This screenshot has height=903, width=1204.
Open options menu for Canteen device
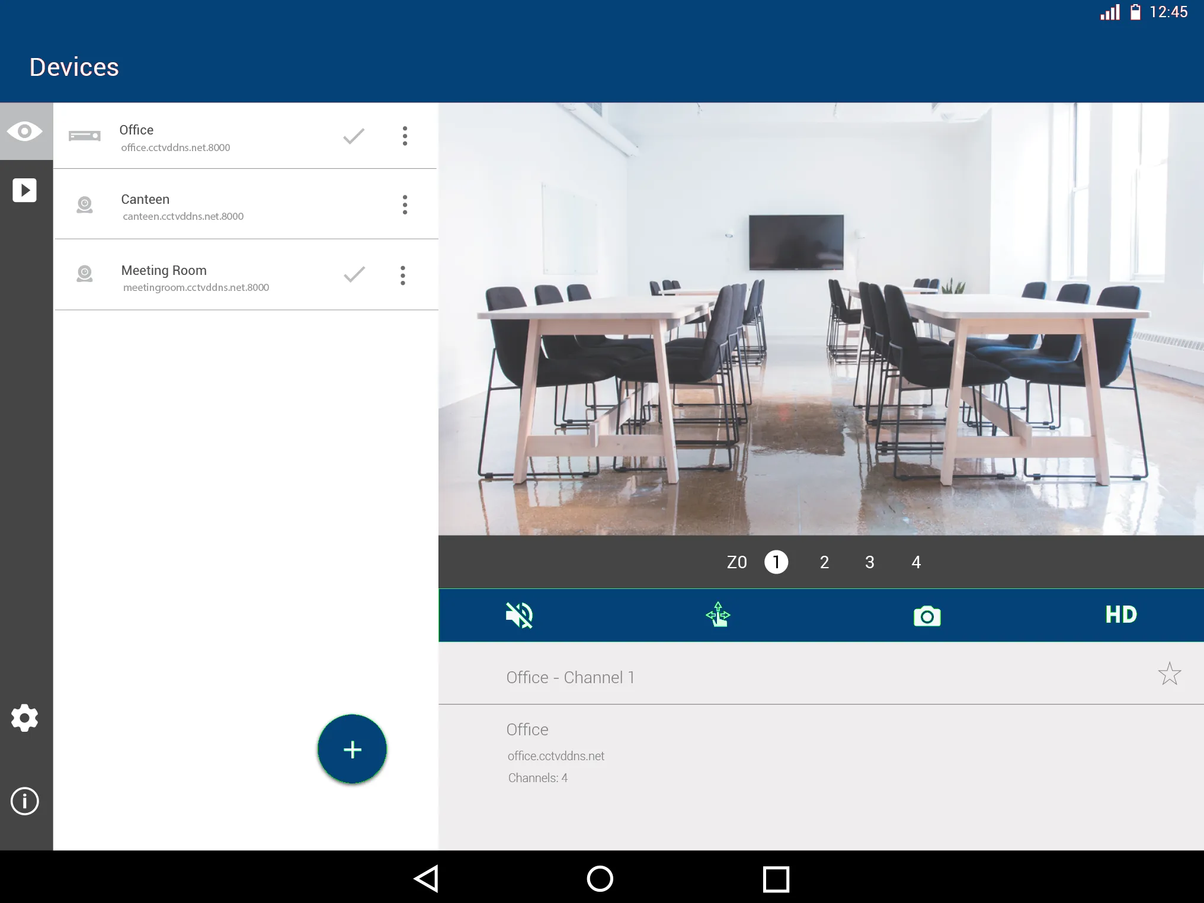tap(402, 204)
